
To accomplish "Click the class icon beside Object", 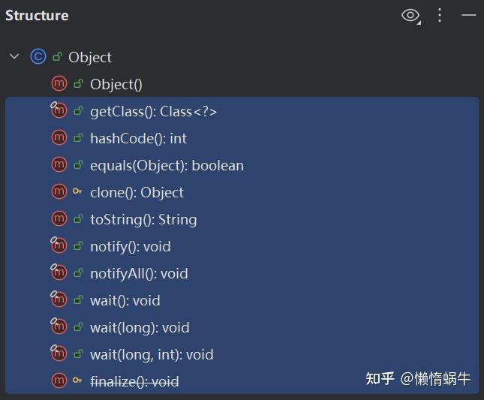I will pos(38,57).
